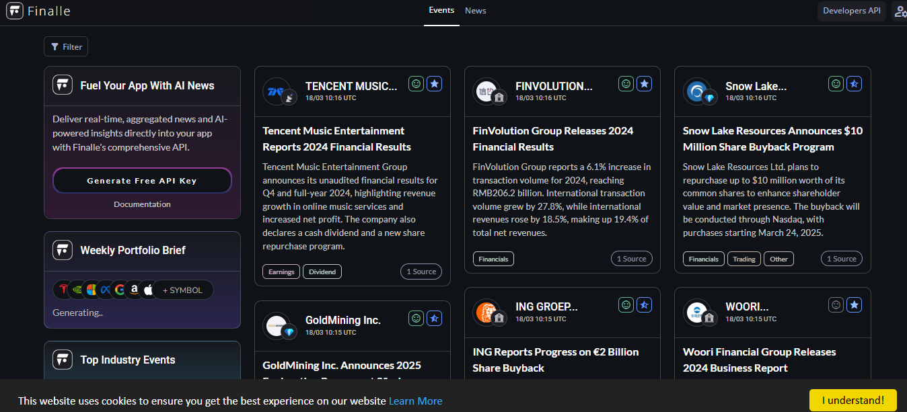Open Tencent Music 2024 Financial Results headline
Image resolution: width=907 pixels, height=412 pixels.
click(336, 139)
